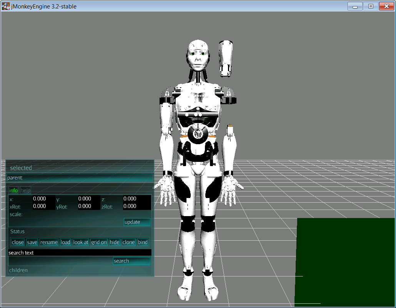
Task: Click the rename button
Action: pyautogui.click(x=49, y=242)
